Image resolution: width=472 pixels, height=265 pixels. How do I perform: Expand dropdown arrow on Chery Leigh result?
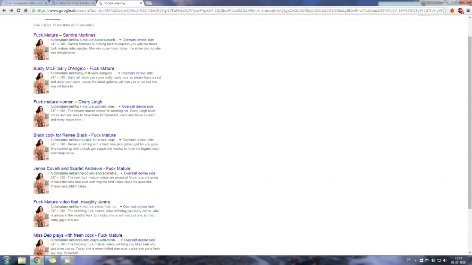[119, 106]
